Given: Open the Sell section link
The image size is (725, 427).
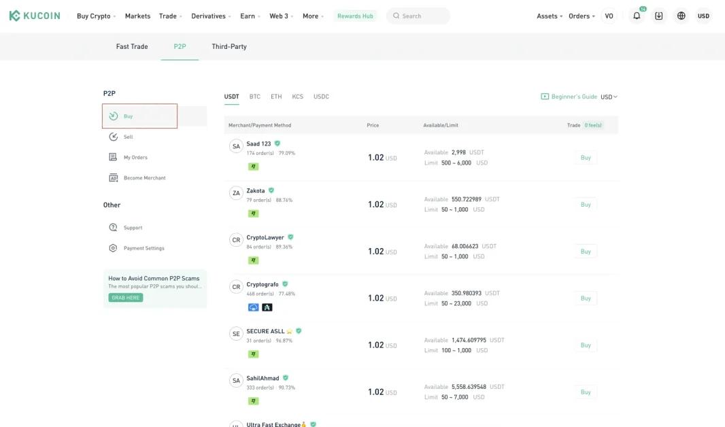Looking at the screenshot, I should point(128,137).
